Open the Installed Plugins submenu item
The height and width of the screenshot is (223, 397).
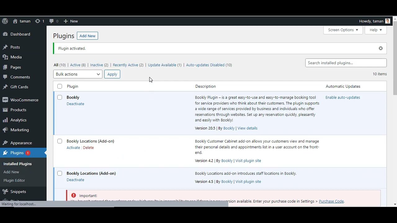18,164
